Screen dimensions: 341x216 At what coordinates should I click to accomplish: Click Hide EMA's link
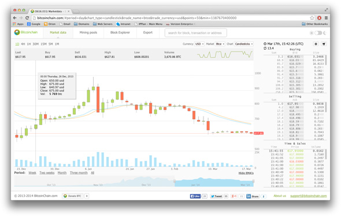pos(246,173)
